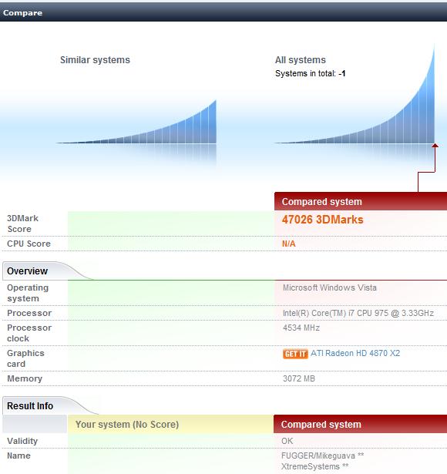Click the red arrow marker on chart

click(x=435, y=146)
